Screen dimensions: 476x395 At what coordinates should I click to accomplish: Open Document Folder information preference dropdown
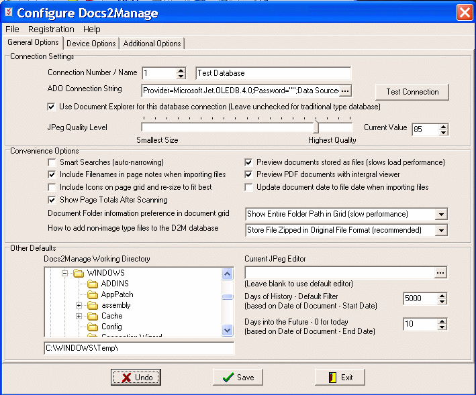[x=441, y=215]
